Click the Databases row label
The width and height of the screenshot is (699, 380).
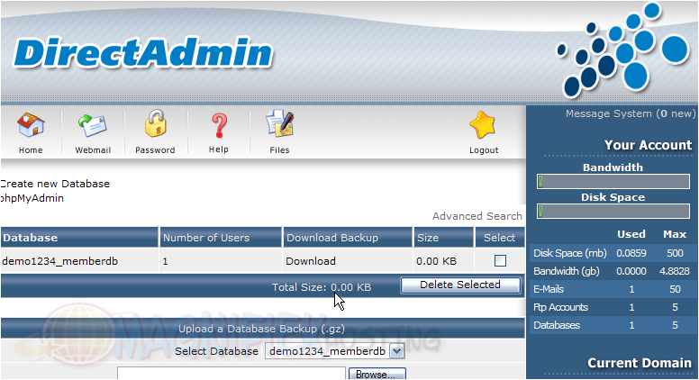tap(557, 325)
